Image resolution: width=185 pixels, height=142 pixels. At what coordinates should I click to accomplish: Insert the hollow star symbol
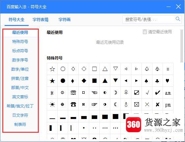(x=52, y=69)
